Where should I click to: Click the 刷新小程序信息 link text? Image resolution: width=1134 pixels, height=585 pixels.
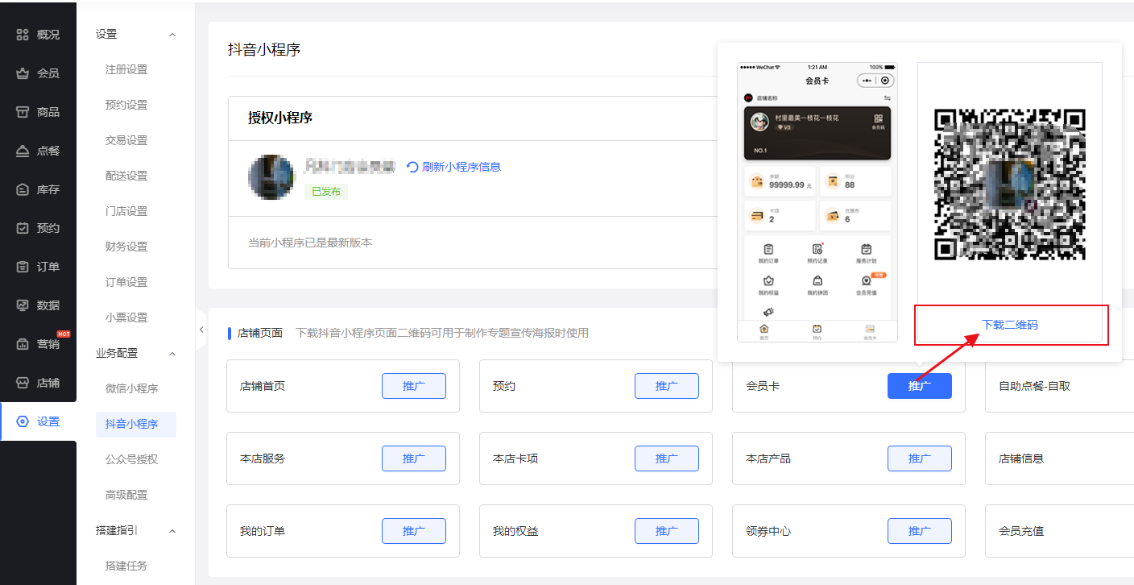pos(461,167)
